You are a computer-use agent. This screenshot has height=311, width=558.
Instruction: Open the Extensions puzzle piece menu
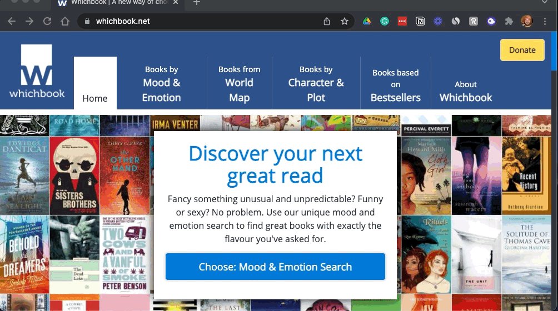(x=509, y=21)
